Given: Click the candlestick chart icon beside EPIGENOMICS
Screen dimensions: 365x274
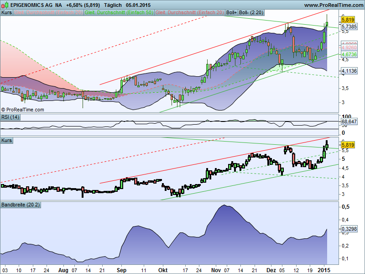Looking at the screenshot, I should [5, 5].
